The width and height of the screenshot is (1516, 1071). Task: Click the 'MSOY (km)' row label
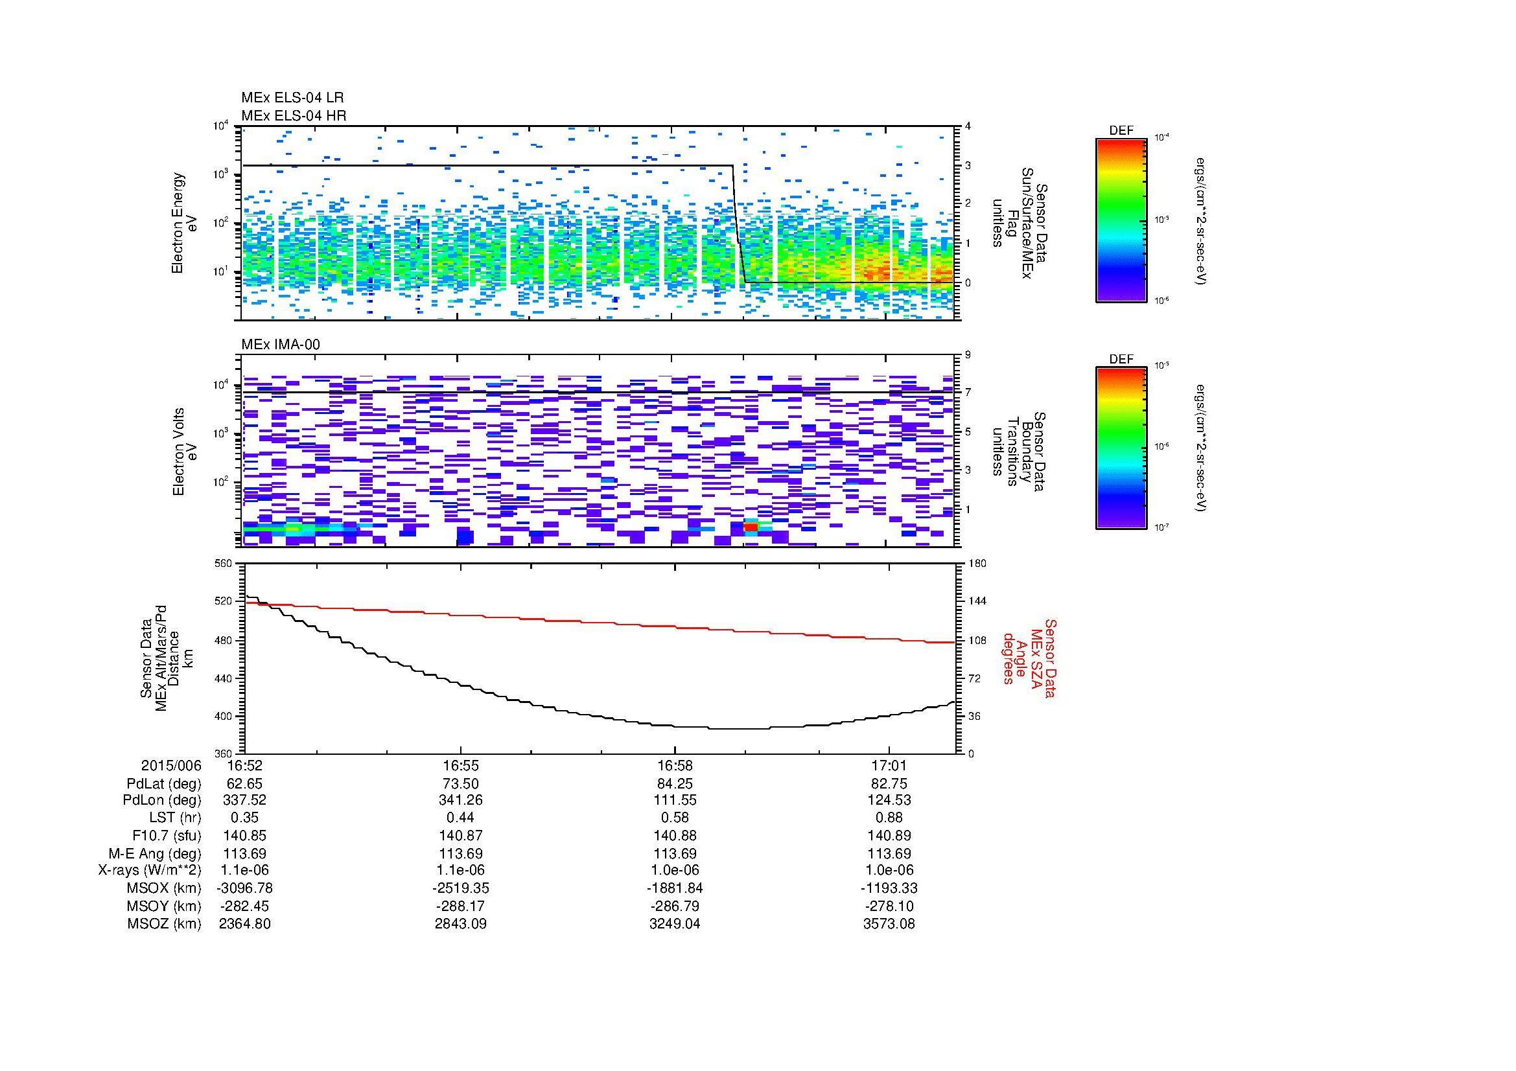[164, 906]
